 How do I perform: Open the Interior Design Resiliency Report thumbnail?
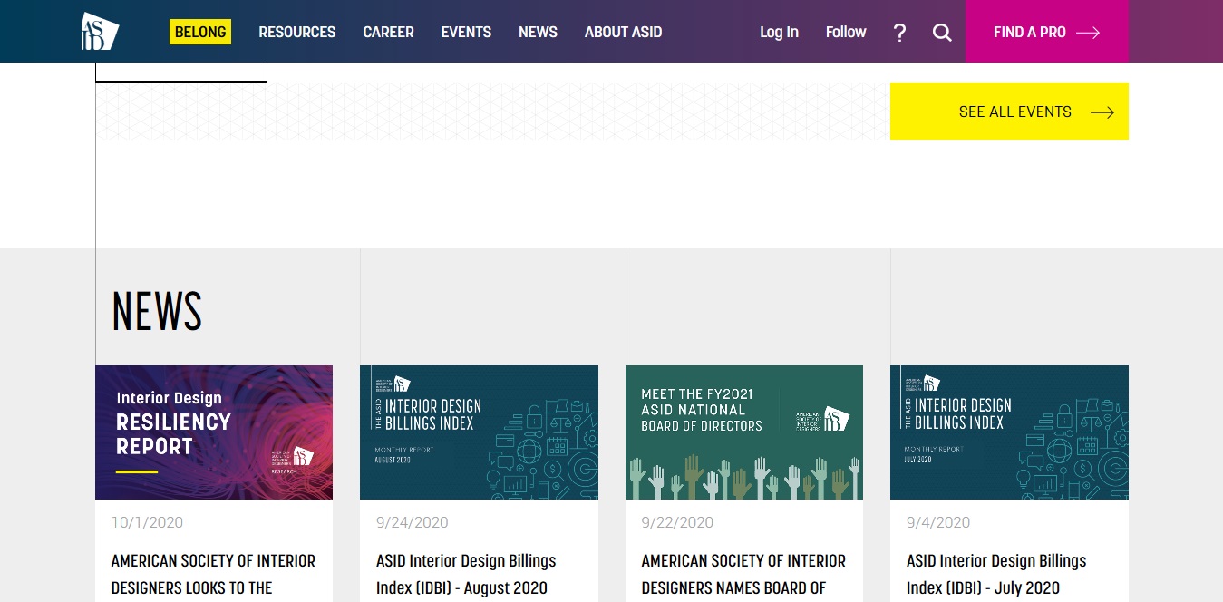pyautogui.click(x=214, y=432)
